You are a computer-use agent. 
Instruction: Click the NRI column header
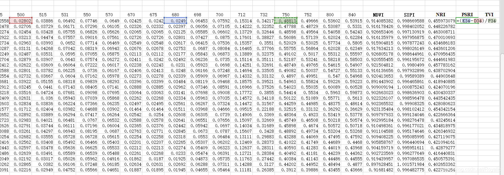pyautogui.click(x=441, y=15)
